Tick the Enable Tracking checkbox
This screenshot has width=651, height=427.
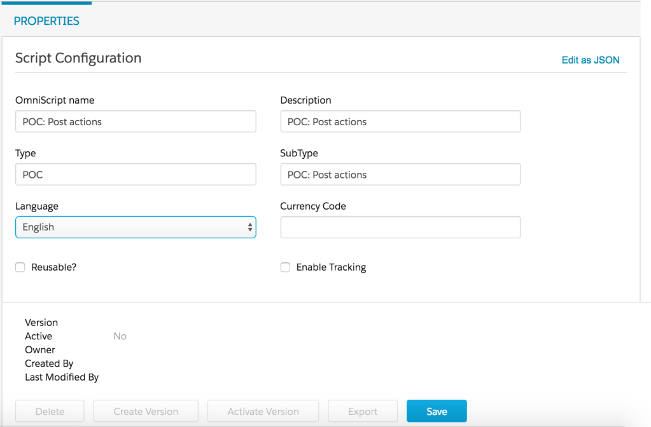tap(285, 268)
